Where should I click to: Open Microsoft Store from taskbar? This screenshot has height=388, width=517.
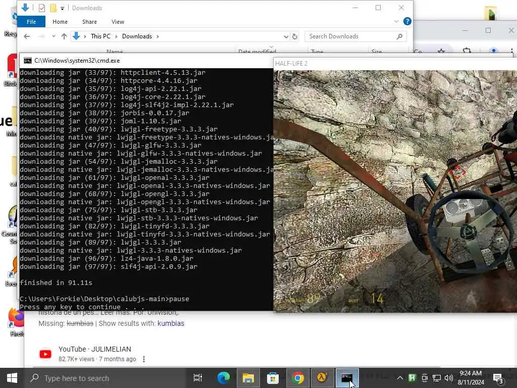[x=273, y=378]
